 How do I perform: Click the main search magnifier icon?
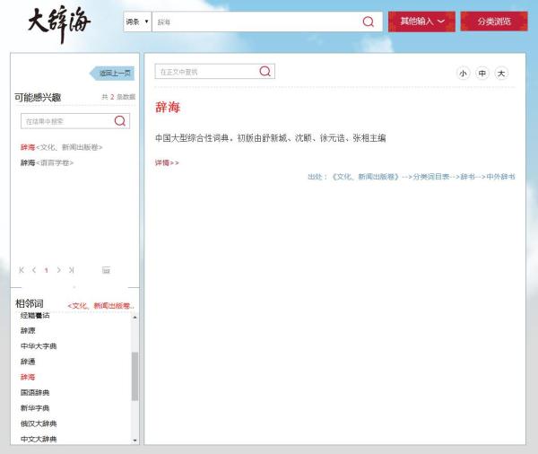pyautogui.click(x=369, y=22)
